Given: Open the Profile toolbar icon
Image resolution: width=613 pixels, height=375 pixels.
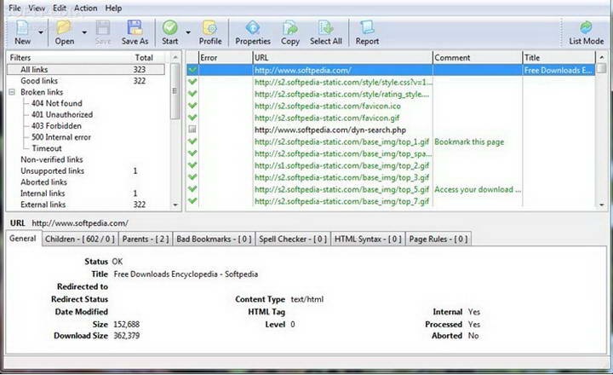Looking at the screenshot, I should click(x=210, y=28).
